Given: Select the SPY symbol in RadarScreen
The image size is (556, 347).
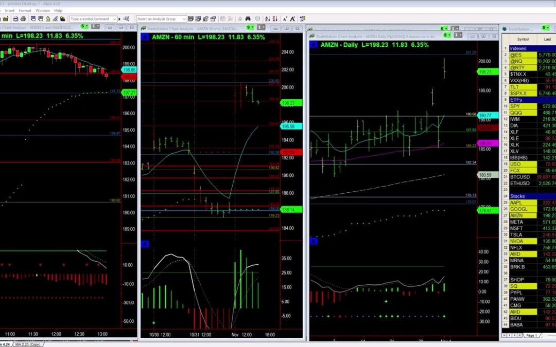Looking at the screenshot, I should 523,106.
